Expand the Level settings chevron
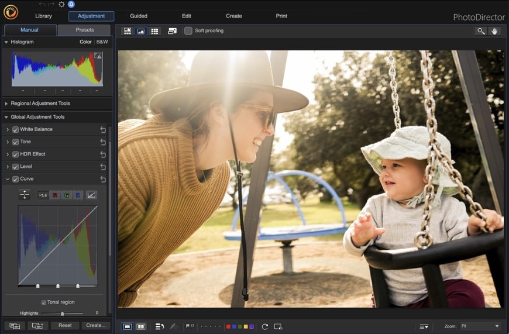 [x=8, y=167]
